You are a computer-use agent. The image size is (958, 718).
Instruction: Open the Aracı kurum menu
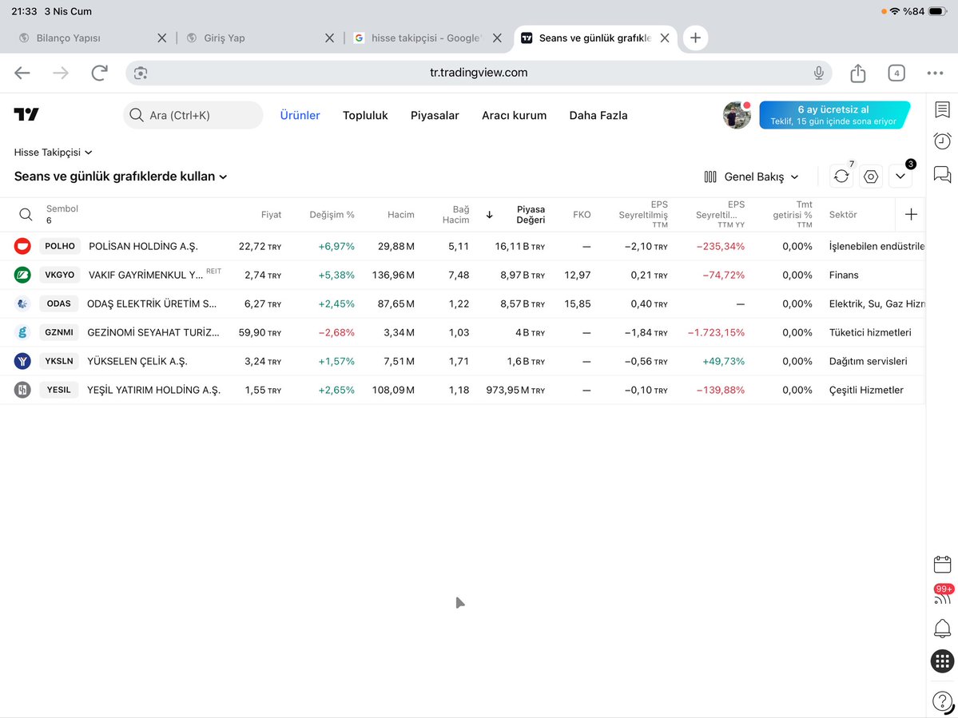514,115
